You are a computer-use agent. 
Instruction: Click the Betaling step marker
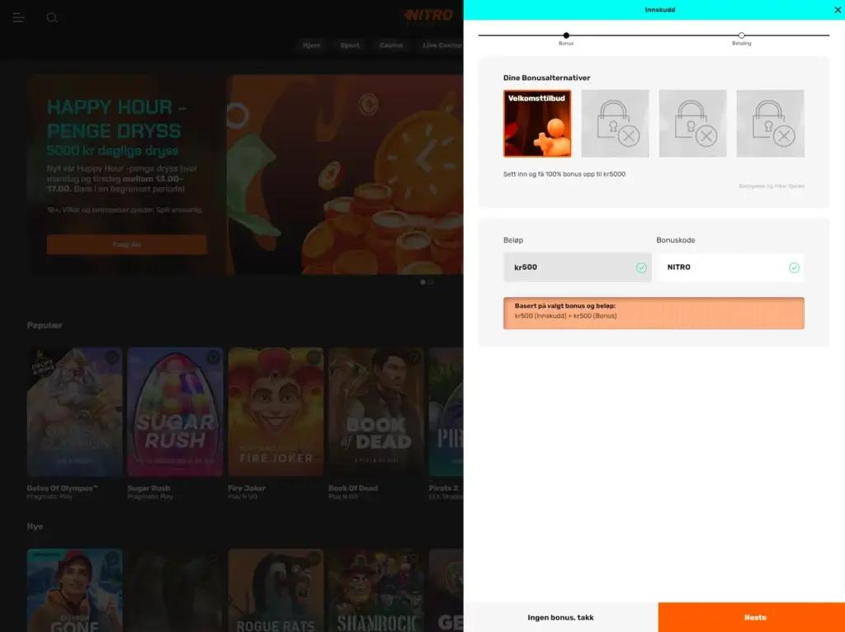742,35
